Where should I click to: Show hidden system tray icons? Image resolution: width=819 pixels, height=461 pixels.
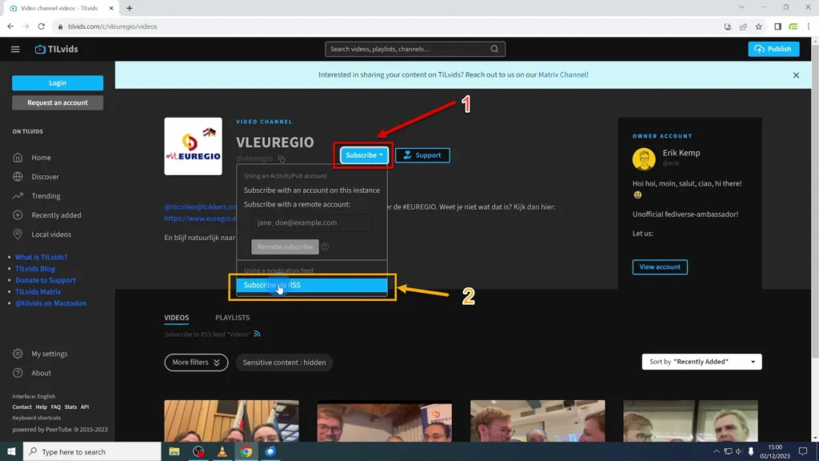coord(716,451)
